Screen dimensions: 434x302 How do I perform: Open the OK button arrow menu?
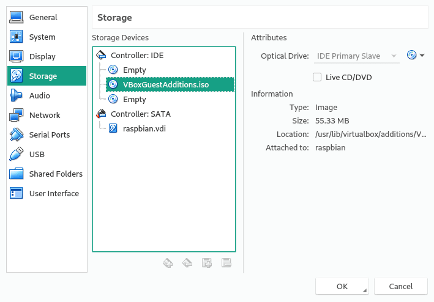(365, 290)
